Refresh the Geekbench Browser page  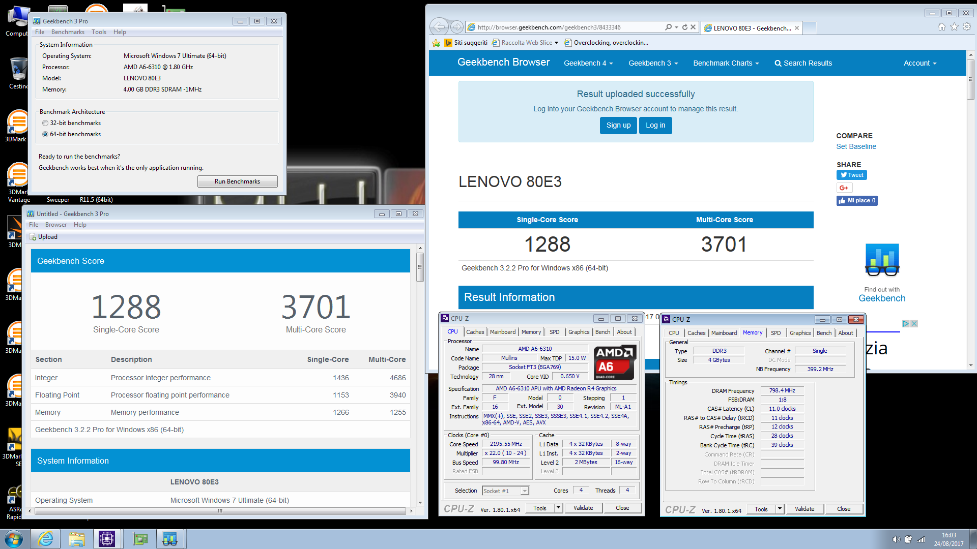pos(685,27)
